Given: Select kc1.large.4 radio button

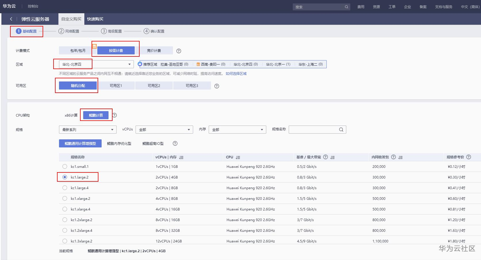Looking at the screenshot, I should pos(65,188).
